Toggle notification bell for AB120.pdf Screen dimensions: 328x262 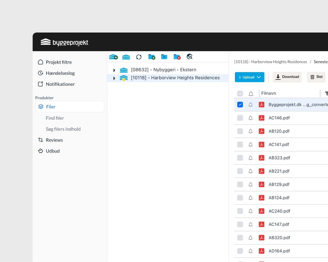click(251, 131)
